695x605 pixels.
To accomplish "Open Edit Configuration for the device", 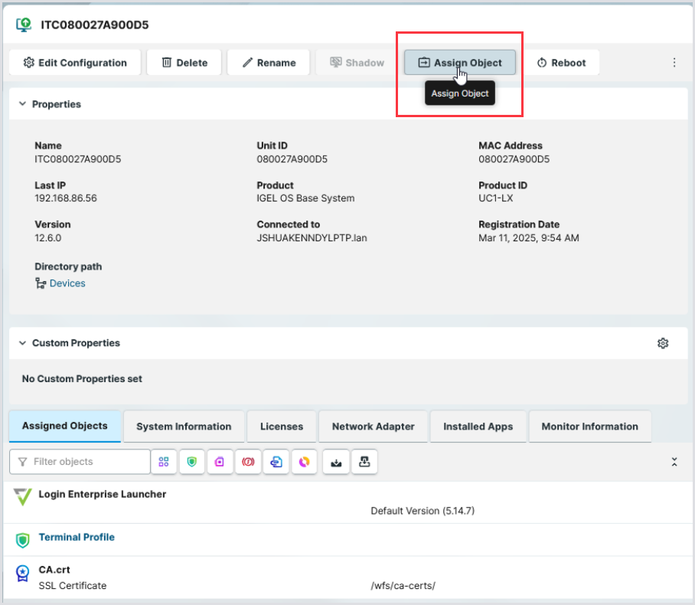I will (75, 63).
